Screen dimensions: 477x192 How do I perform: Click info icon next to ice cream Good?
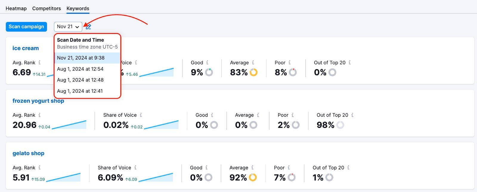coord(207,63)
